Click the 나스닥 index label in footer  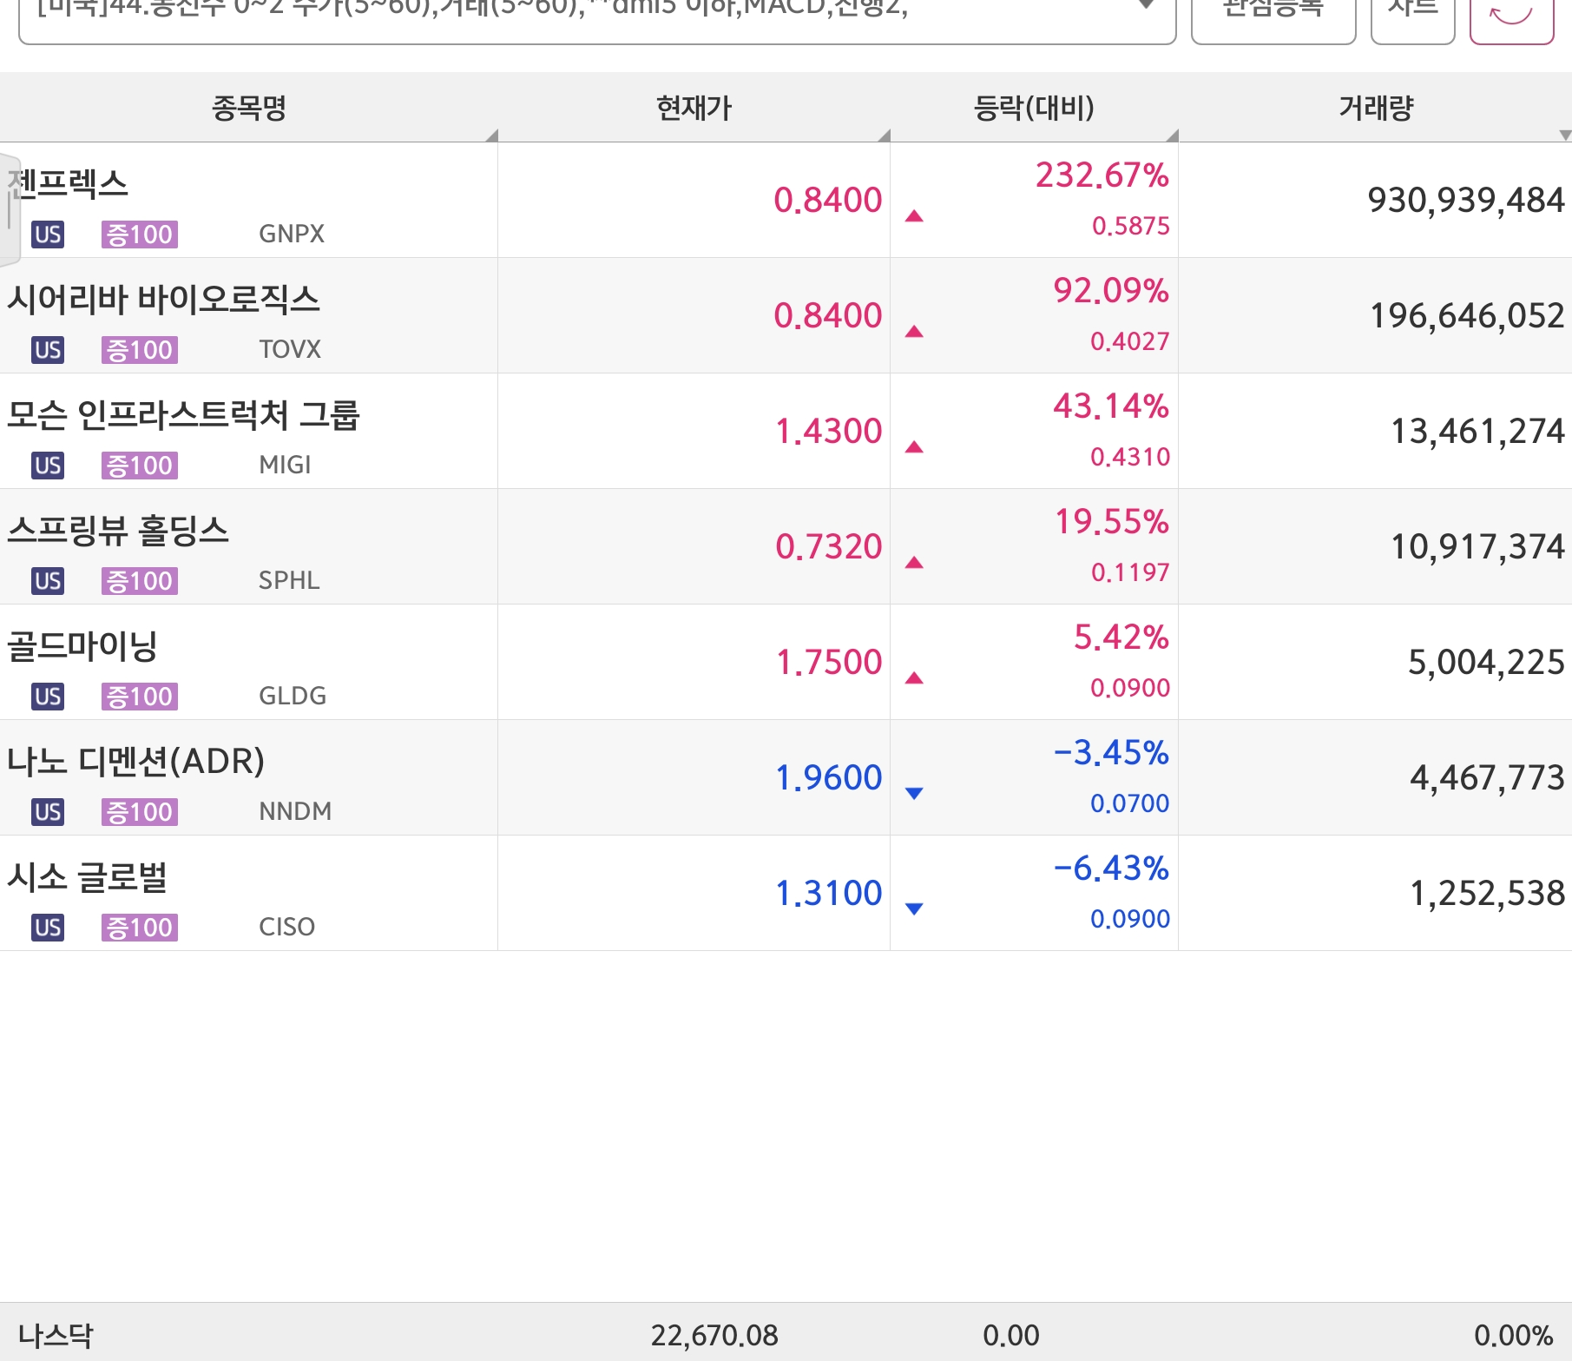tap(56, 1335)
